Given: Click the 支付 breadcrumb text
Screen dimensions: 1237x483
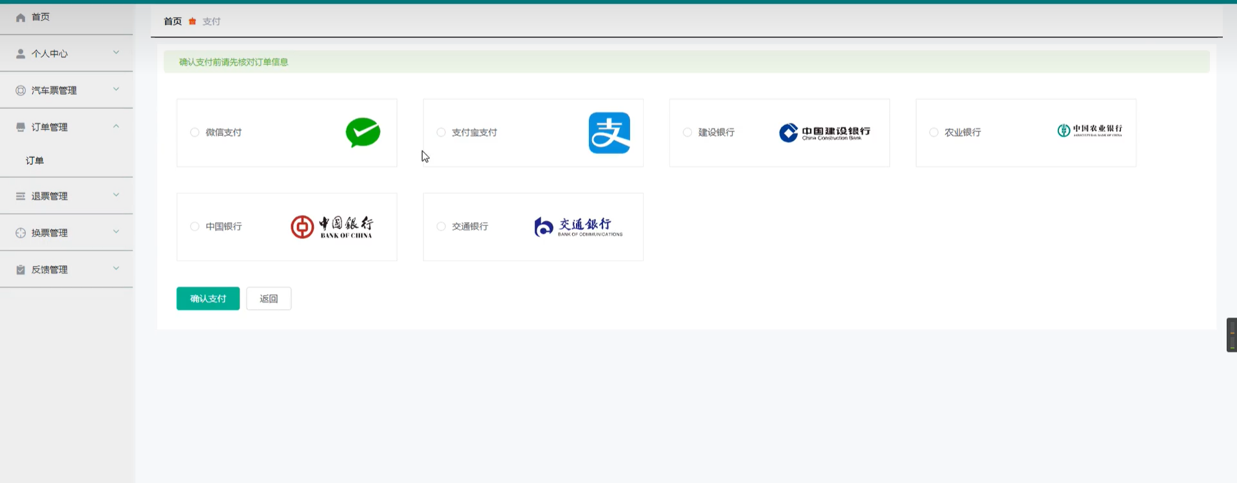Looking at the screenshot, I should pyautogui.click(x=211, y=21).
